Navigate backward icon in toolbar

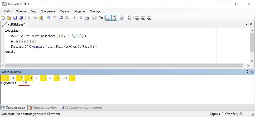pyautogui.click(x=61, y=18)
